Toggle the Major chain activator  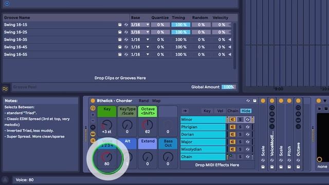[232, 142]
